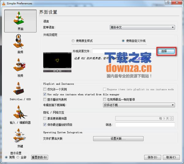Click the 选择... skin file button

point(166,51)
